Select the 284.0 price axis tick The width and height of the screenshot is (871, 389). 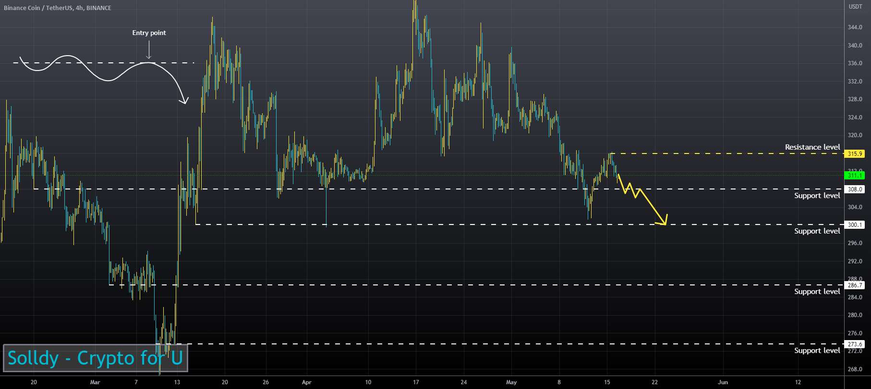pyautogui.click(x=855, y=297)
